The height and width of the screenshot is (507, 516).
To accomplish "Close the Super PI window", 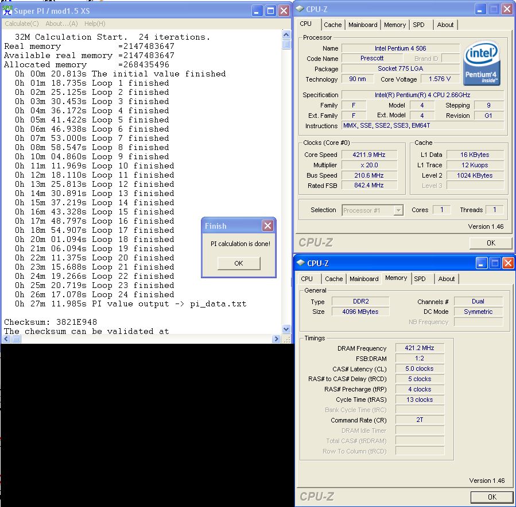I will click(284, 11).
